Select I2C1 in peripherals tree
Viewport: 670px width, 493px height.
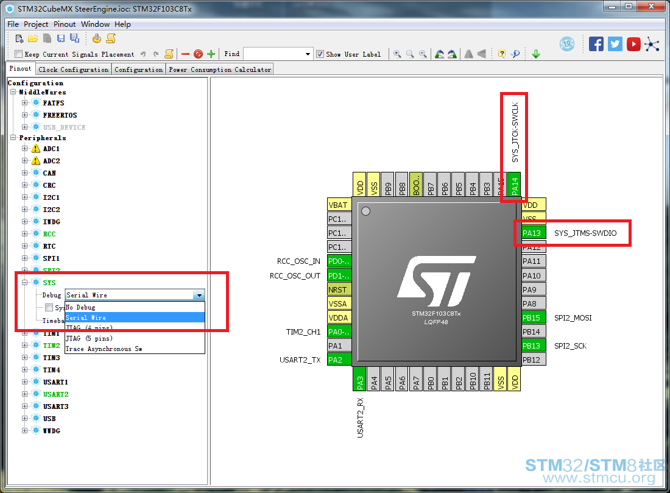[x=51, y=197]
